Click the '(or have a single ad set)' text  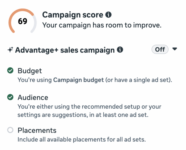point(138,80)
